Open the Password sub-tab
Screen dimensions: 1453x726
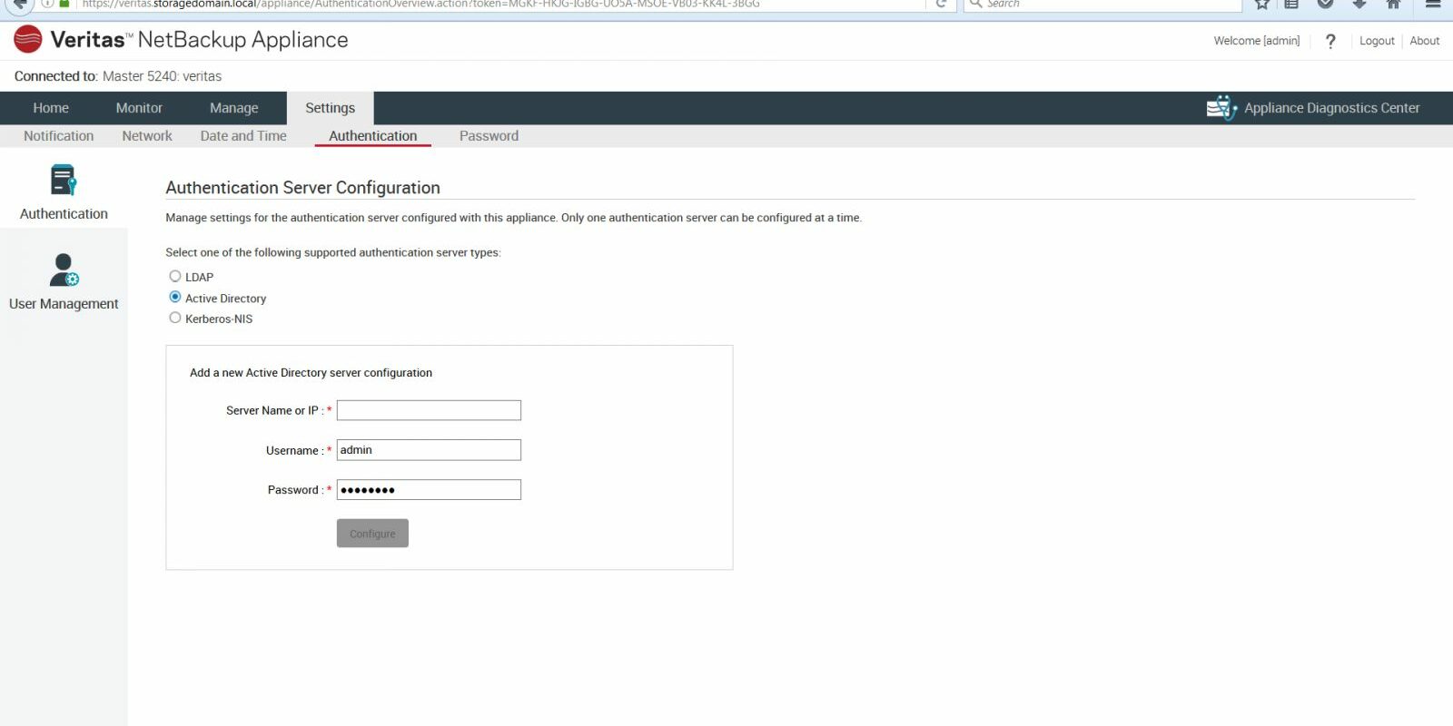click(489, 136)
